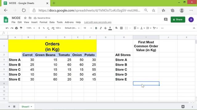
Task: Toggle italic formatting
Action: click(x=101, y=28)
